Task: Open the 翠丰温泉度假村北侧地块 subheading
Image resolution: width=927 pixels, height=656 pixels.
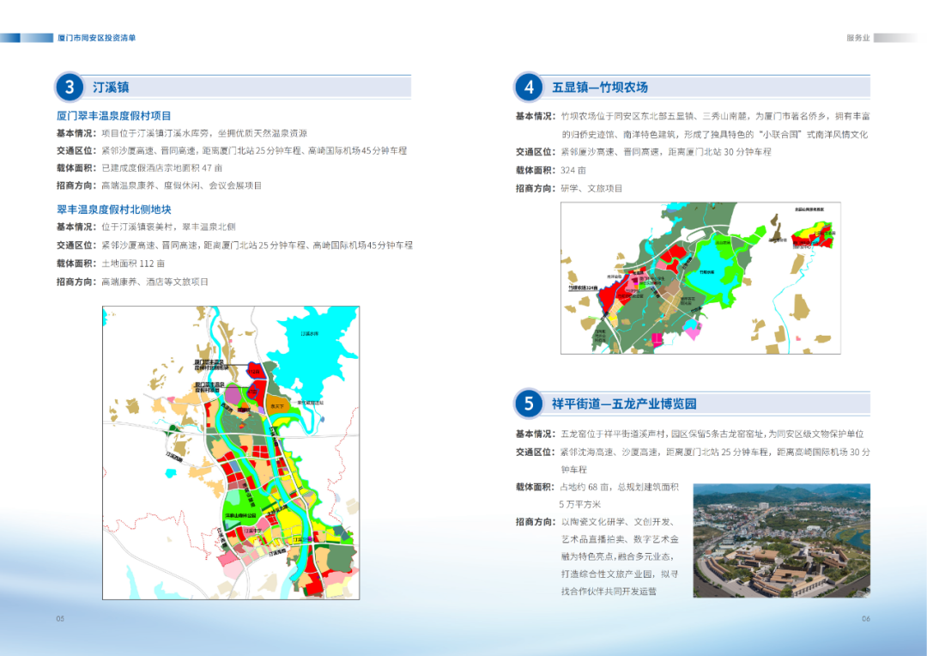Action: 114,209
